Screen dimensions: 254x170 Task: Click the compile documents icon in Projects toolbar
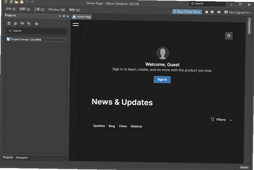click(x=15, y=24)
